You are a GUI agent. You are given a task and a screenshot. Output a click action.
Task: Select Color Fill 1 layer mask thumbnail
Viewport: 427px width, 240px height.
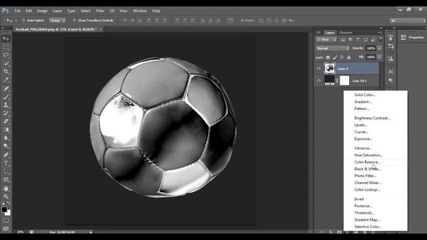344,81
